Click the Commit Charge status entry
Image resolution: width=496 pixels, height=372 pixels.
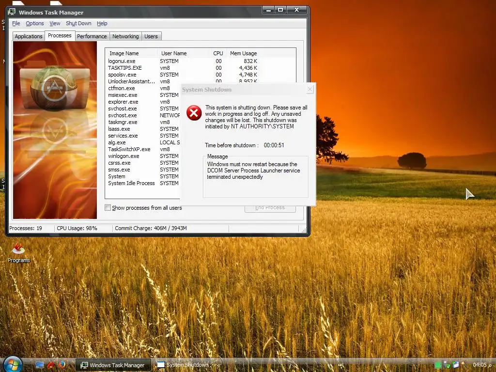pyautogui.click(x=151, y=228)
